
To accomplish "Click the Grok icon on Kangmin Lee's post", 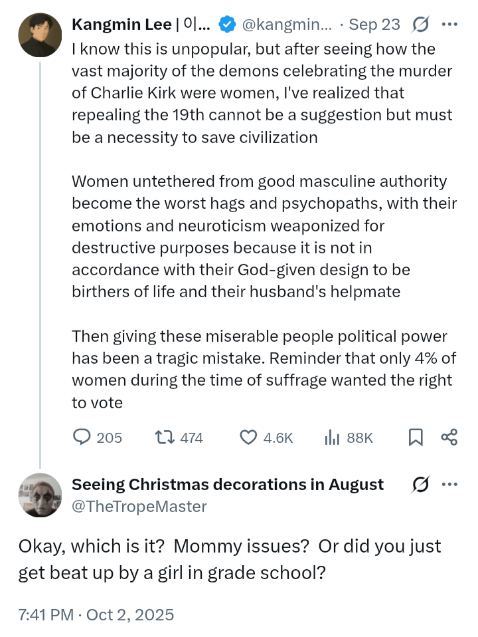I will coord(420,25).
